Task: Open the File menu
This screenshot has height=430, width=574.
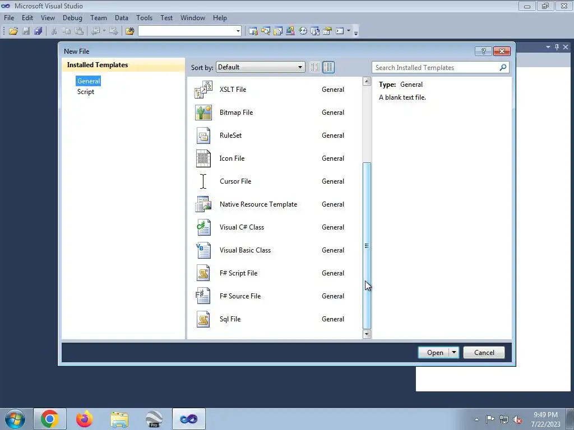Action: click(x=9, y=18)
